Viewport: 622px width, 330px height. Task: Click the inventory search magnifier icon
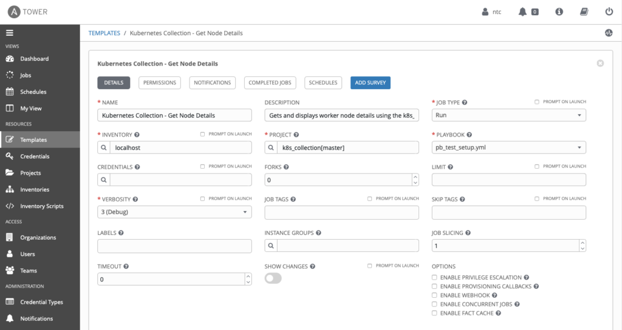click(x=104, y=147)
